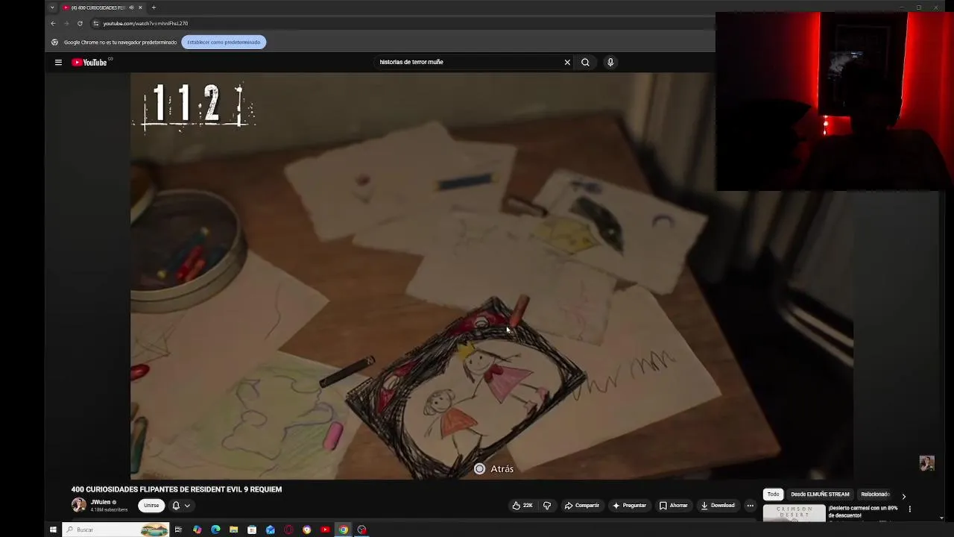Viewport: 954px width, 537px height.
Task: Toggle notification bell for JWulen
Action: pos(176,506)
